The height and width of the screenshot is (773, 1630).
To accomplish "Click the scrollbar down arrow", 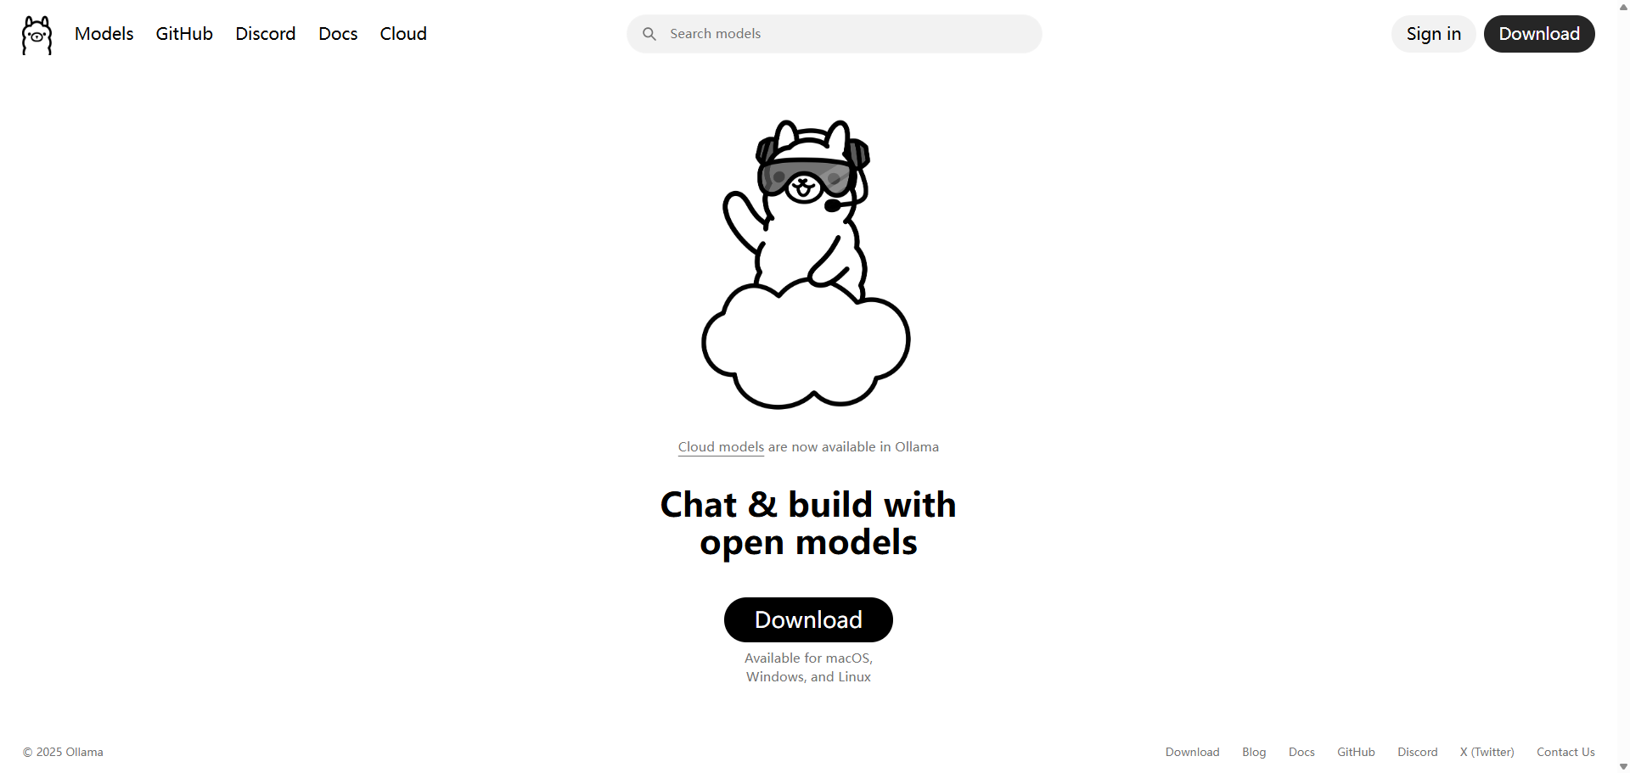I will (1623, 766).
